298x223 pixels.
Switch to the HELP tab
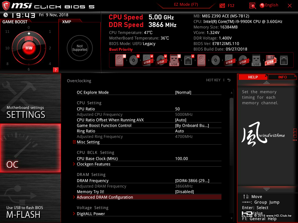(253, 77)
